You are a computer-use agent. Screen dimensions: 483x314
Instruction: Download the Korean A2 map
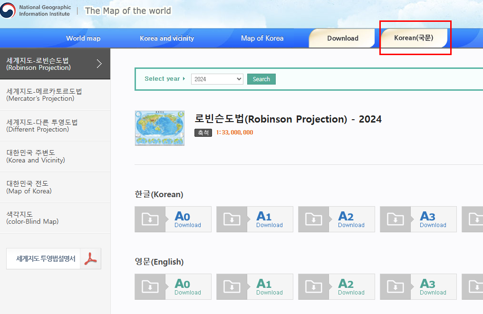[351, 219]
